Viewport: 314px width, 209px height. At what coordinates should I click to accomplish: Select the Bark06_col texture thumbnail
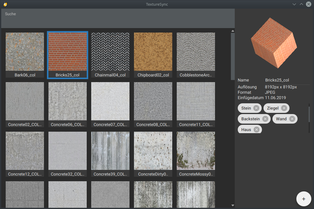[x=25, y=55]
